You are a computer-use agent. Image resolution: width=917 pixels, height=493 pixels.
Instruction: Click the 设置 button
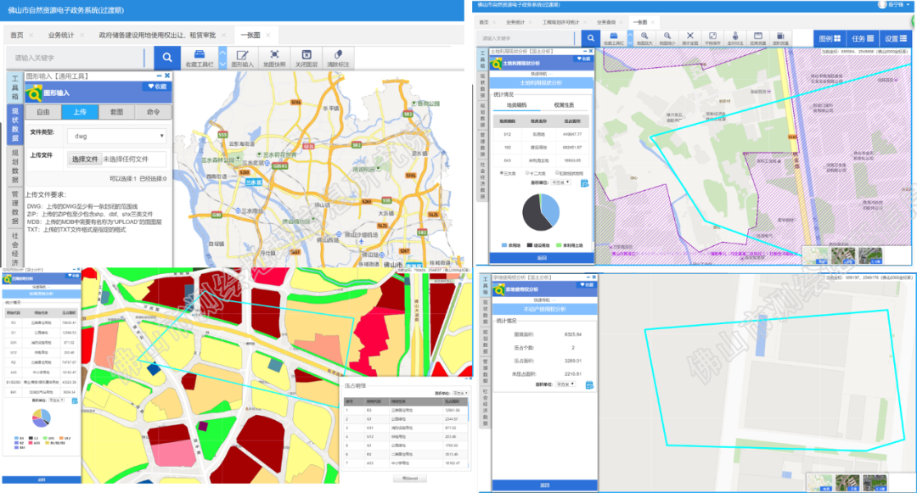tap(895, 38)
